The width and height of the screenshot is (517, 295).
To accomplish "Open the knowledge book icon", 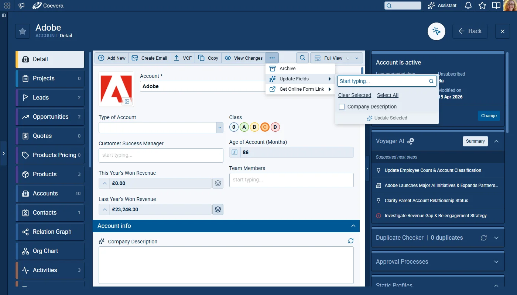I will click(496, 6).
